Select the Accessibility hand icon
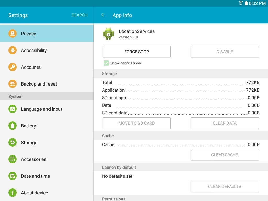268x201 pixels. pos(13,50)
